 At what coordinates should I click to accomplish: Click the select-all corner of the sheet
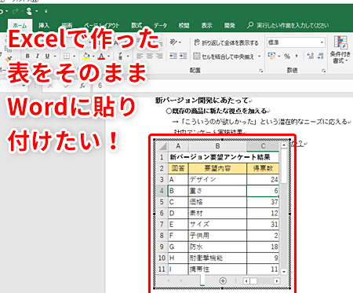(162, 146)
